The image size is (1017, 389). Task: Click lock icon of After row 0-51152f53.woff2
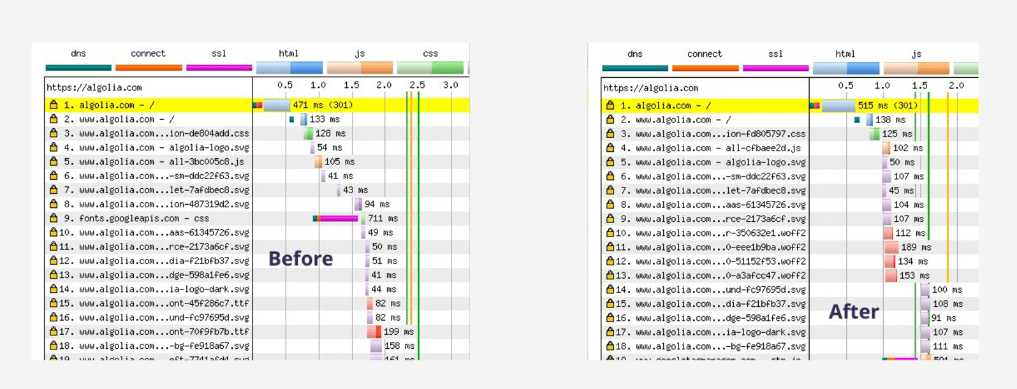[x=610, y=261]
